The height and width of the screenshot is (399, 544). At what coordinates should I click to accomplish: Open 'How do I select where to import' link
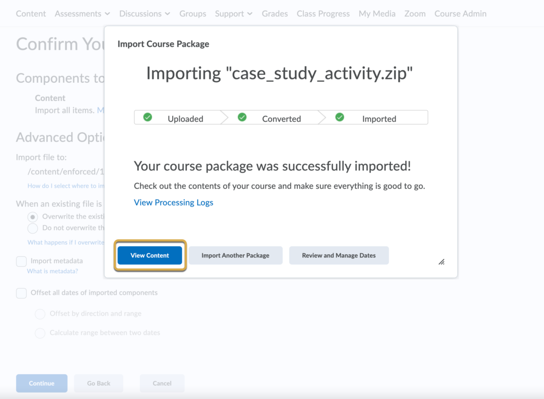(66, 186)
